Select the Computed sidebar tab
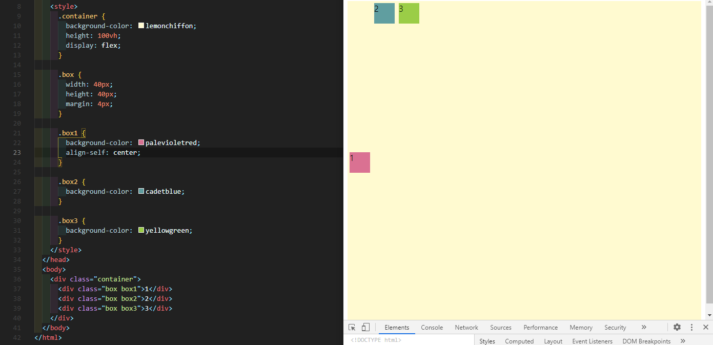Viewport: 713px width, 345px height. (519, 341)
